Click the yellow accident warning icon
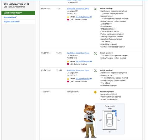This screenshot has height=140, width=148. pyautogui.click(x=95, y=92)
